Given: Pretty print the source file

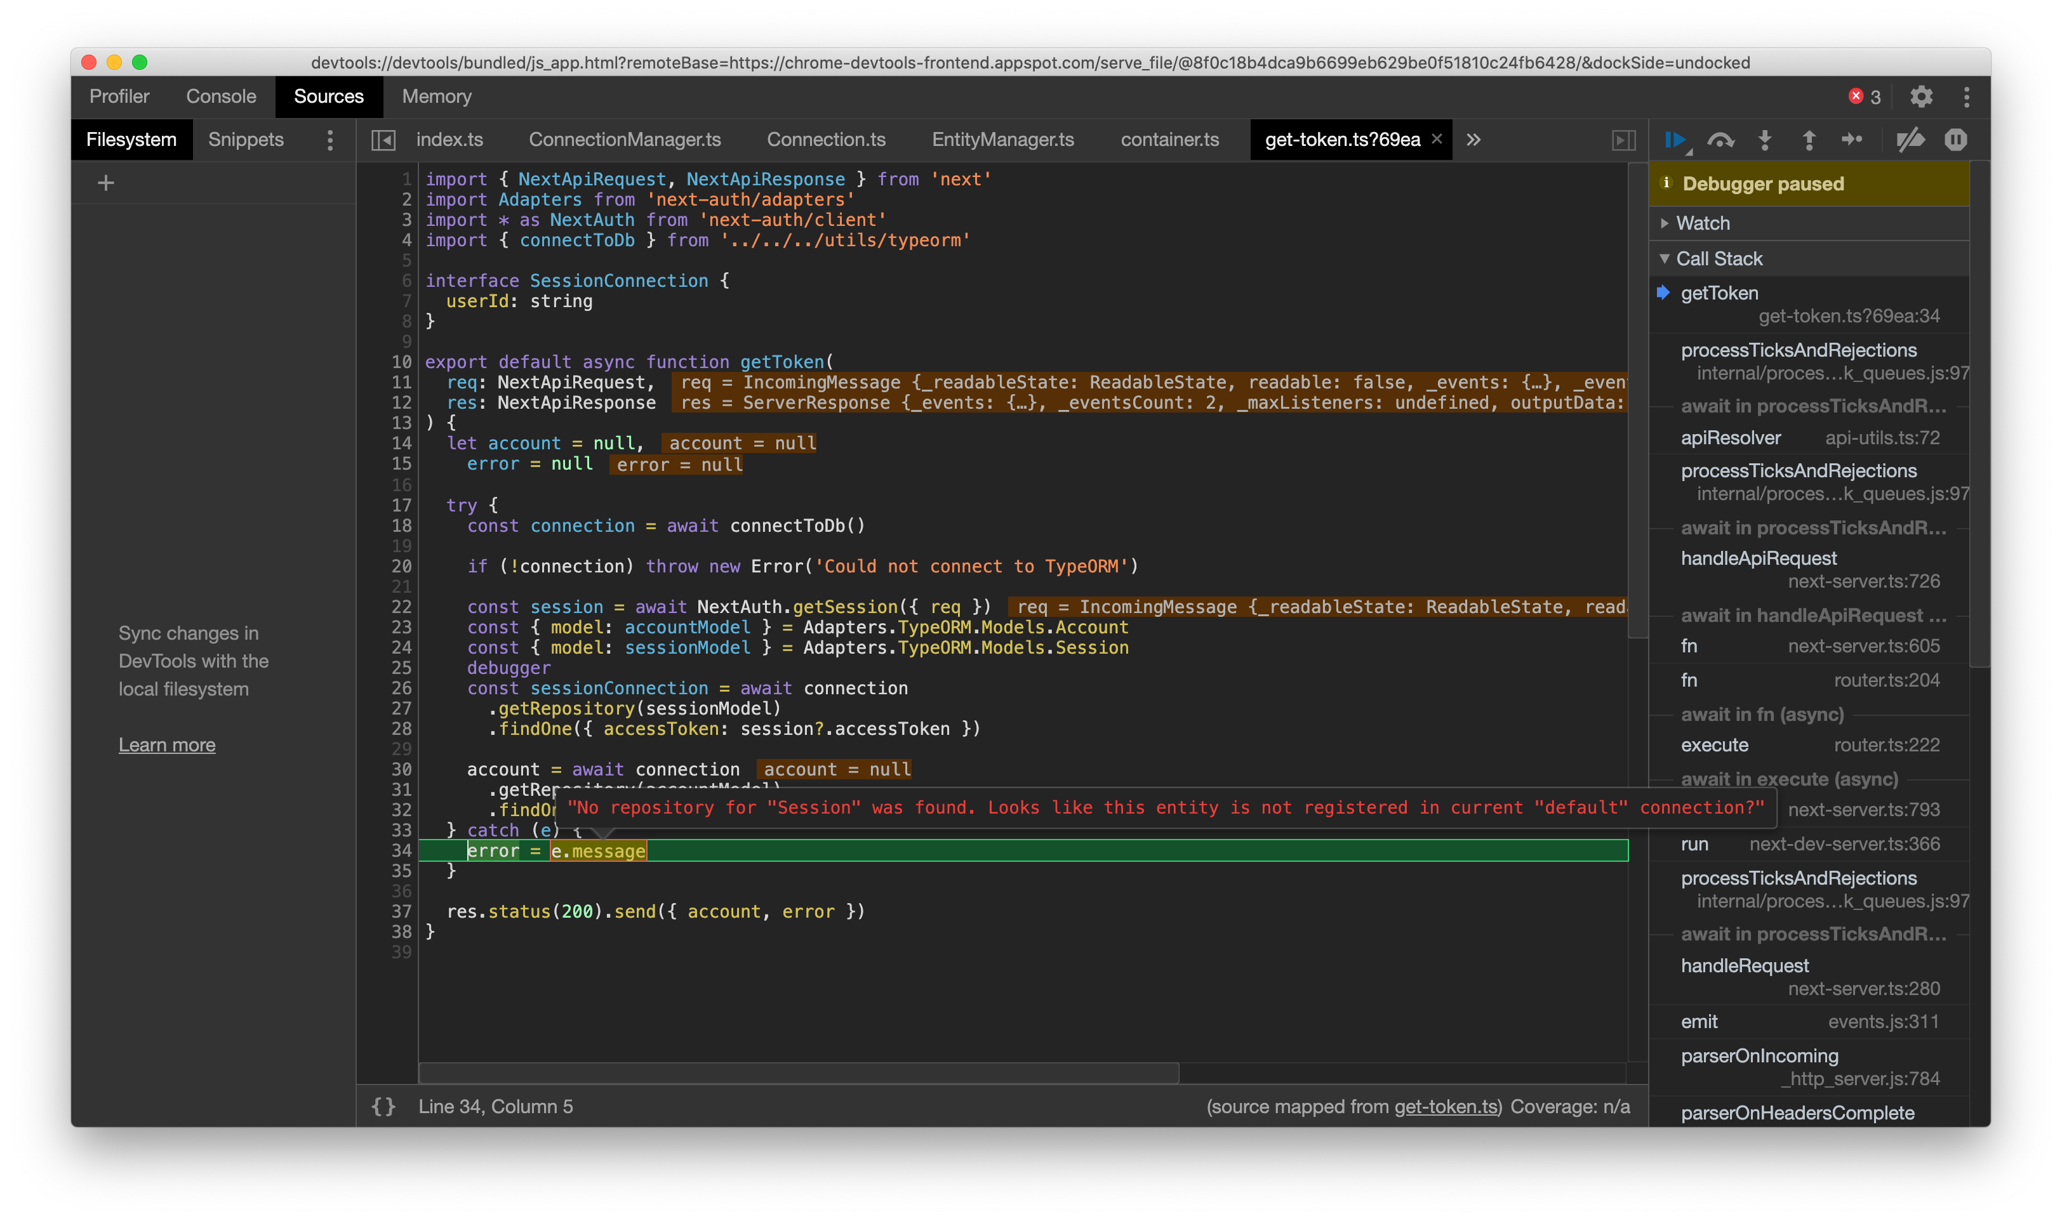Looking at the screenshot, I should pyautogui.click(x=383, y=1107).
